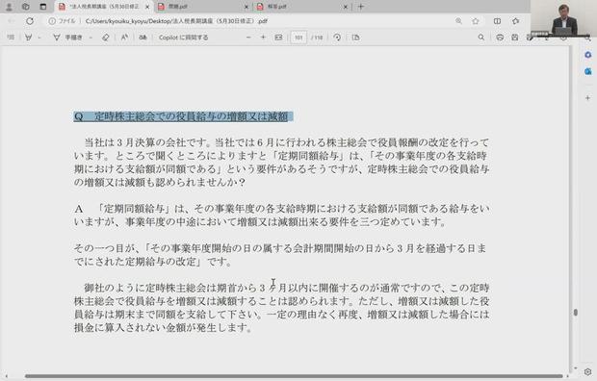The width and height of the screenshot is (597, 381).
Task: Open the tab actions menu icon
Action: [x=43, y=7]
